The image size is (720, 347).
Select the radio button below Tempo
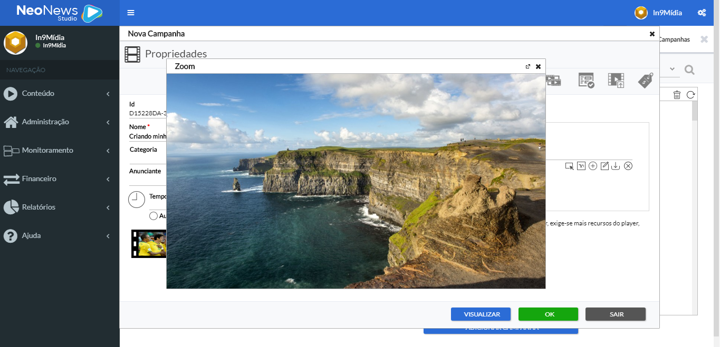click(x=153, y=216)
